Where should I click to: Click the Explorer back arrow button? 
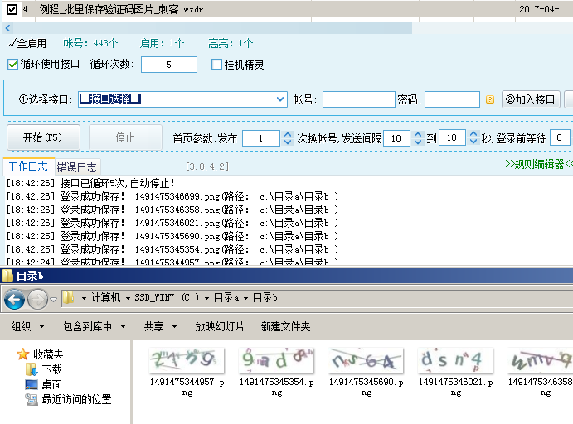pos(14,298)
